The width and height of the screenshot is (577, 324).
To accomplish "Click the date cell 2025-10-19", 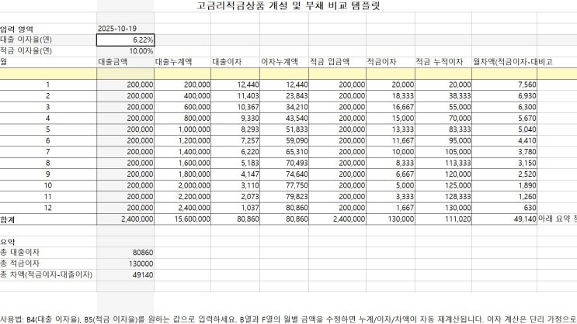I will pyautogui.click(x=126, y=29).
